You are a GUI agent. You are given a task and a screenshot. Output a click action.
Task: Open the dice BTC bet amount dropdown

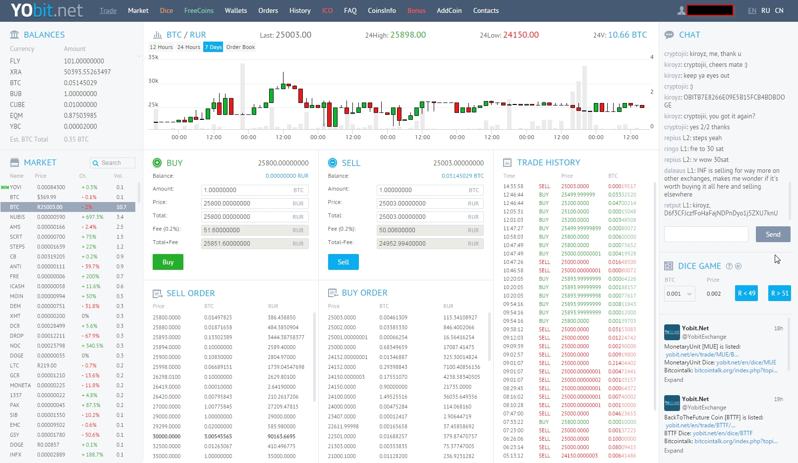pyautogui.click(x=680, y=294)
